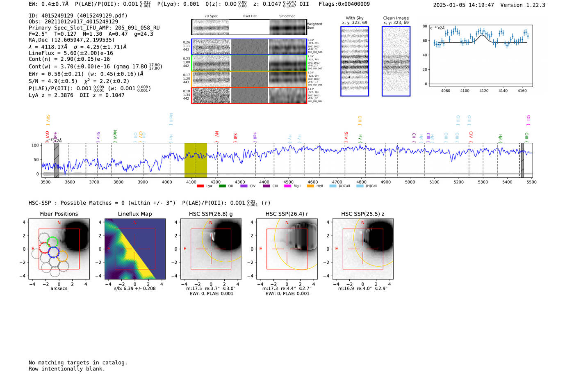Click the m:16.9 re:4.0" s:2.9" caption
Image resolution: width=574 pixels, height=391 pixels.
pos(362,288)
